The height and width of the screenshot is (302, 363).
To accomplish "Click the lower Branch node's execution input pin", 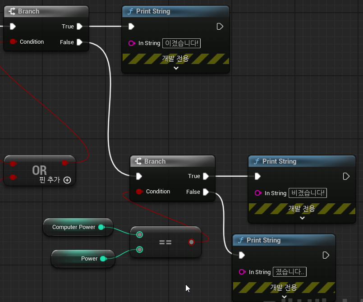I will coord(139,176).
